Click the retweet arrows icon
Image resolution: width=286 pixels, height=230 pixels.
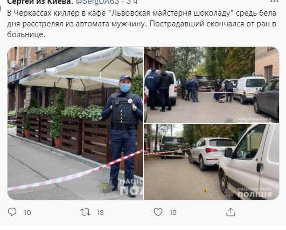(85, 212)
